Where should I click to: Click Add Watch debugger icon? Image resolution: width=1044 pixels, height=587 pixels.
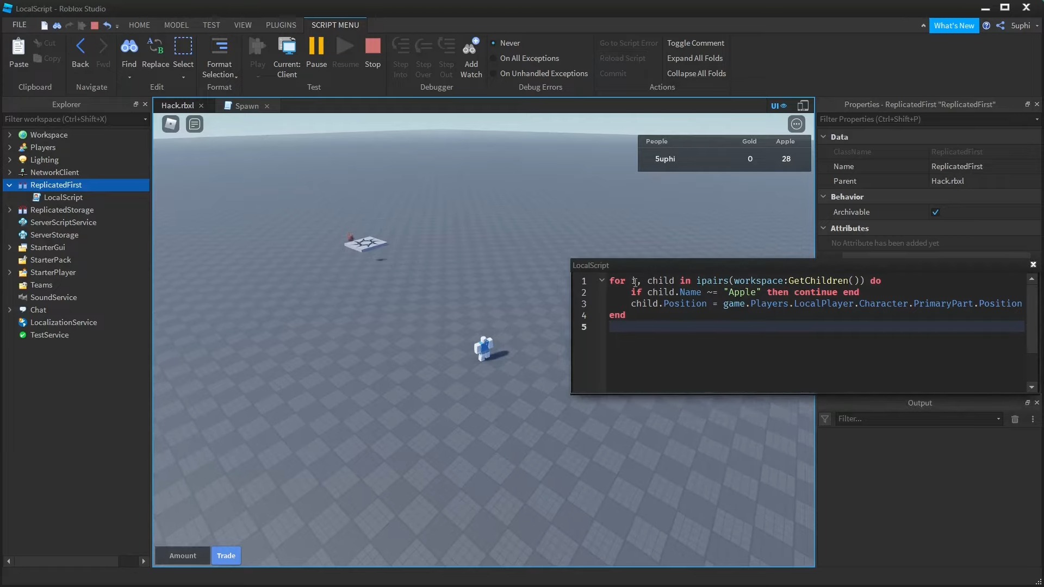coord(471,47)
